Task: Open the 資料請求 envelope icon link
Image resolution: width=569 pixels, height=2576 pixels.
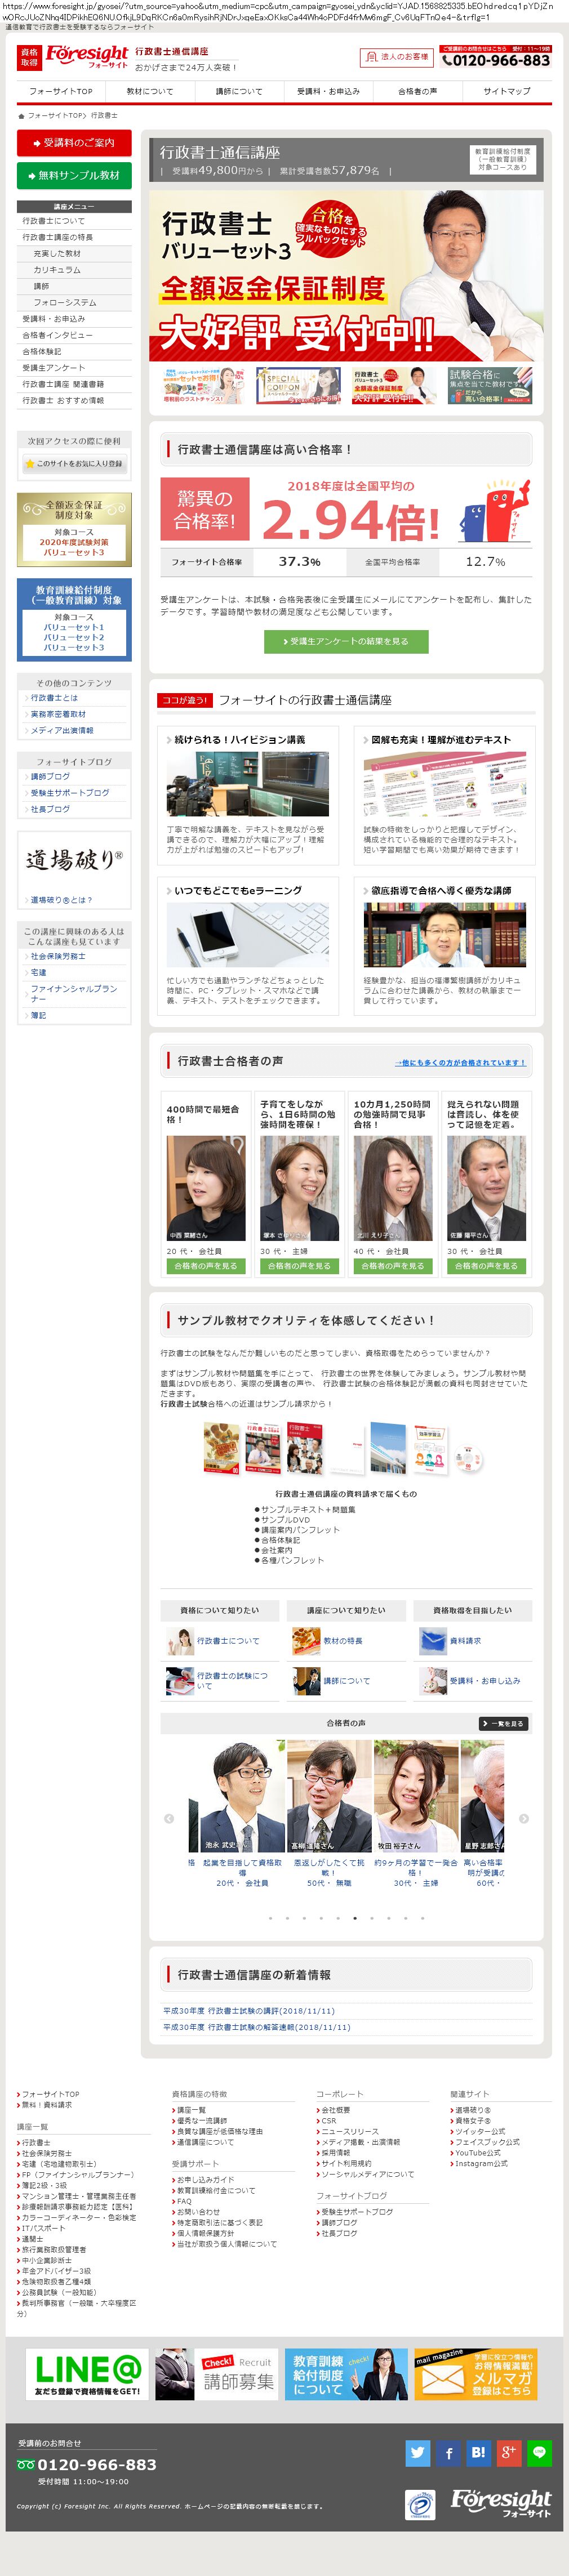Action: click(x=432, y=1640)
